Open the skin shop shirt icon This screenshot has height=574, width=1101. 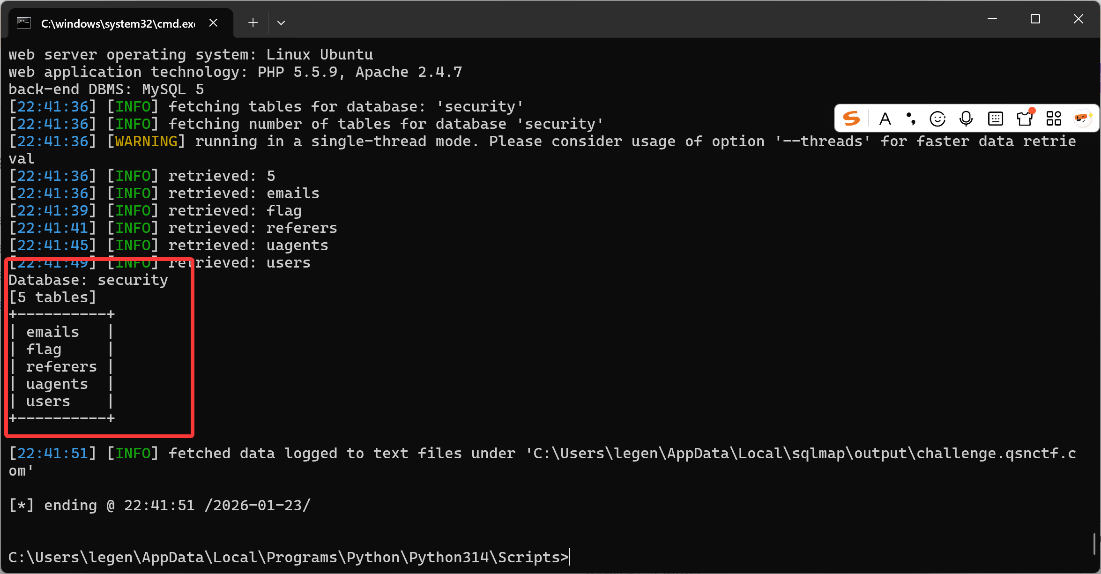[x=1025, y=119]
